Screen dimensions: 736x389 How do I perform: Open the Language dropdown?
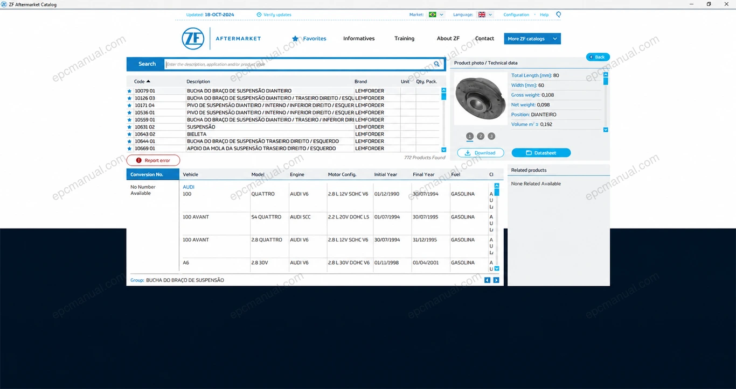click(485, 15)
